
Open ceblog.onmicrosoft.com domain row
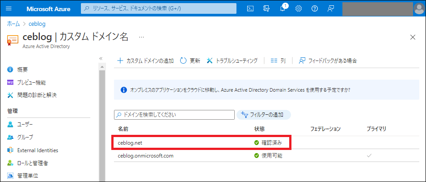click(x=266, y=155)
